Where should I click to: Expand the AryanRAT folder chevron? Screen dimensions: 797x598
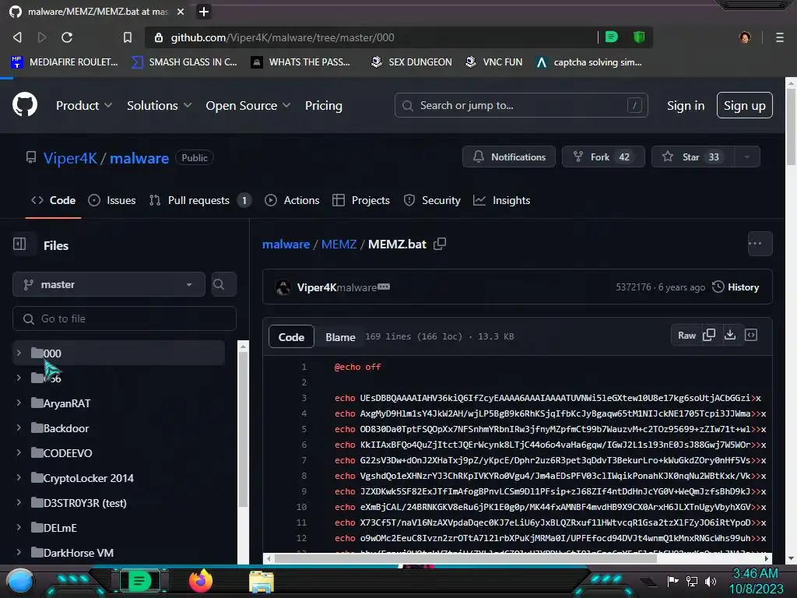coord(19,403)
